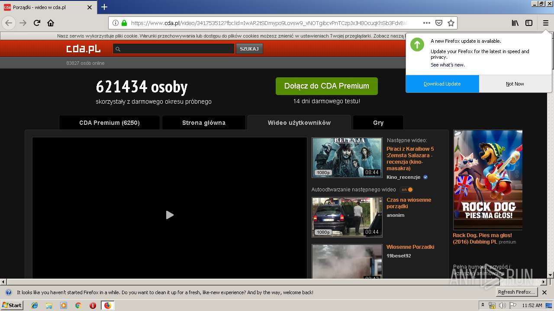Viewport: 554px width, 311px height.
Task: Select Firefox taskbar button
Action: (x=107, y=305)
